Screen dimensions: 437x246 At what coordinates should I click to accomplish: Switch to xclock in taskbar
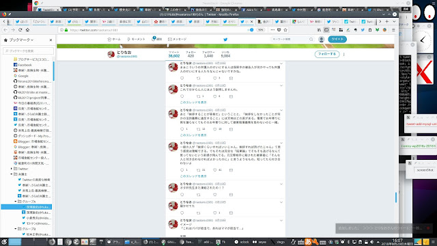tap(242, 242)
